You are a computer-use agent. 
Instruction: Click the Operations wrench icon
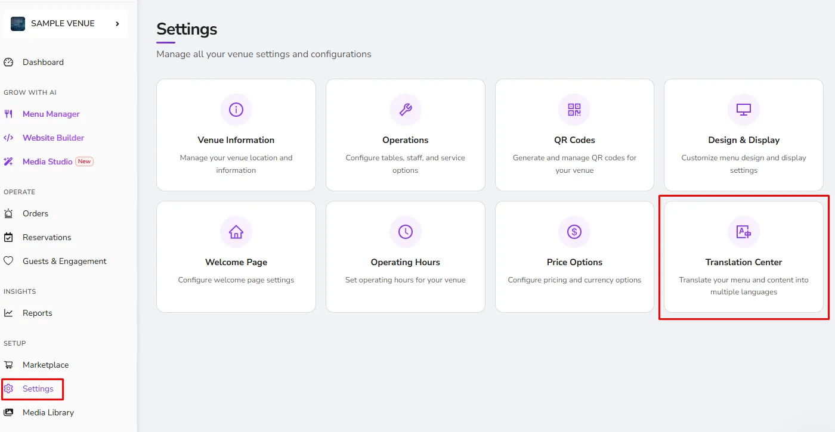(x=406, y=110)
